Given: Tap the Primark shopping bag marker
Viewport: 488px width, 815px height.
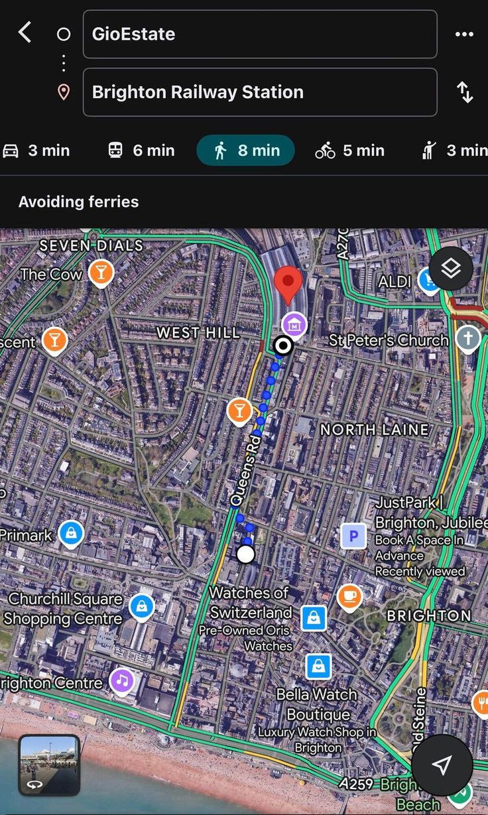Looking at the screenshot, I should (70, 533).
